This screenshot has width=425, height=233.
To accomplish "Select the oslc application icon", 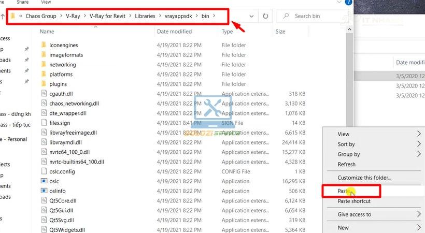I will (44, 181).
